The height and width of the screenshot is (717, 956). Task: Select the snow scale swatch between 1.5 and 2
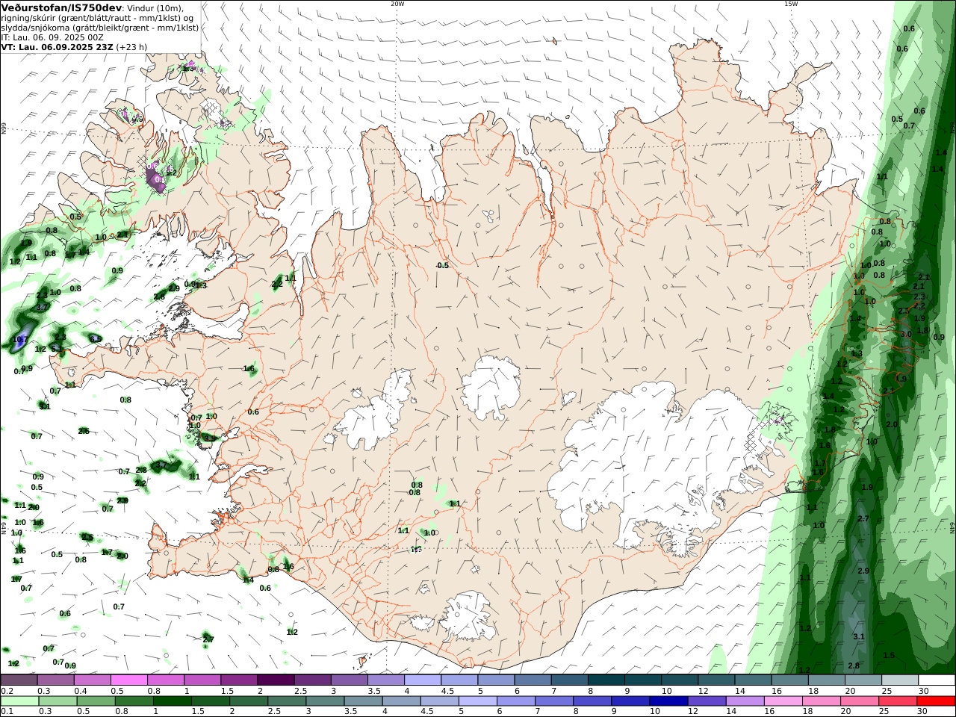point(239,680)
